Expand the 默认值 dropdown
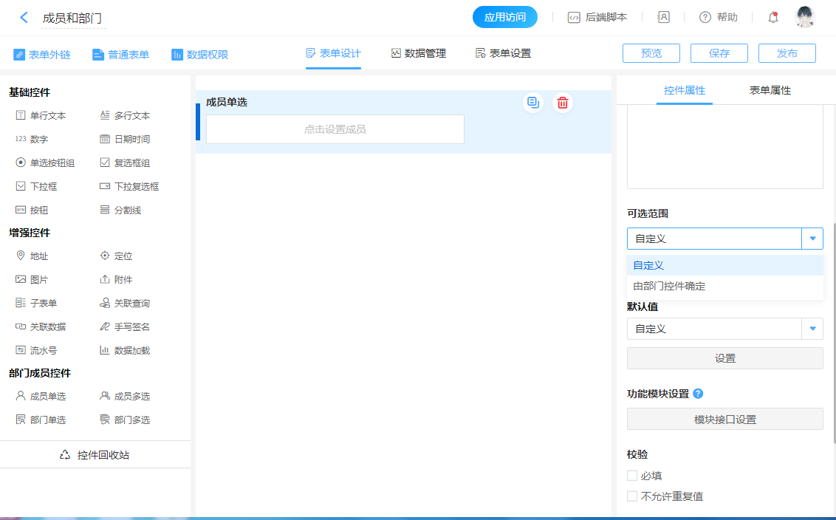836x520 pixels. point(812,329)
